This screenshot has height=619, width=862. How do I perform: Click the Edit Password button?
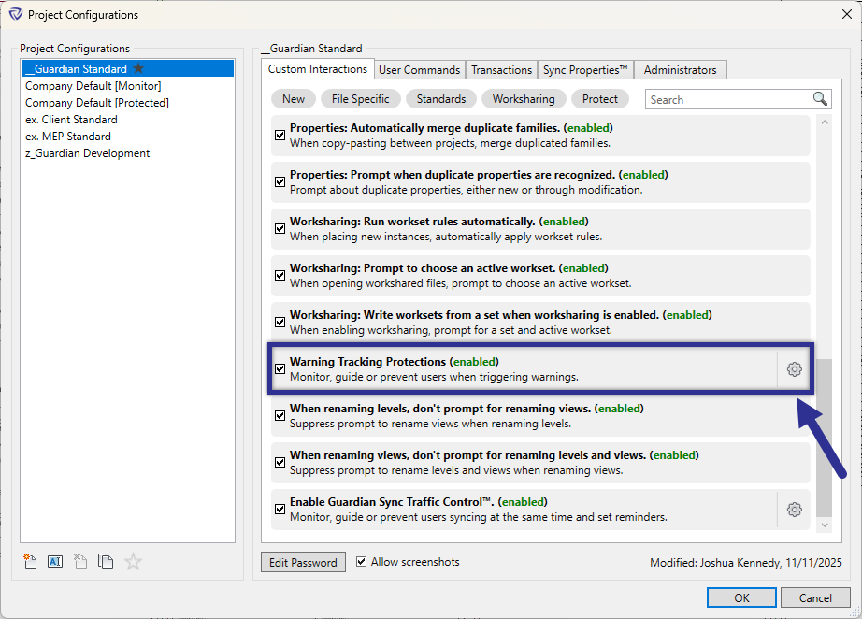pyautogui.click(x=303, y=562)
